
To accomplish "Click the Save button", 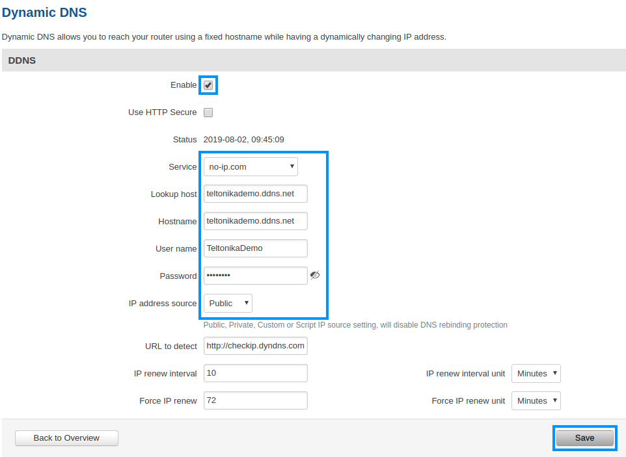I will (x=584, y=438).
